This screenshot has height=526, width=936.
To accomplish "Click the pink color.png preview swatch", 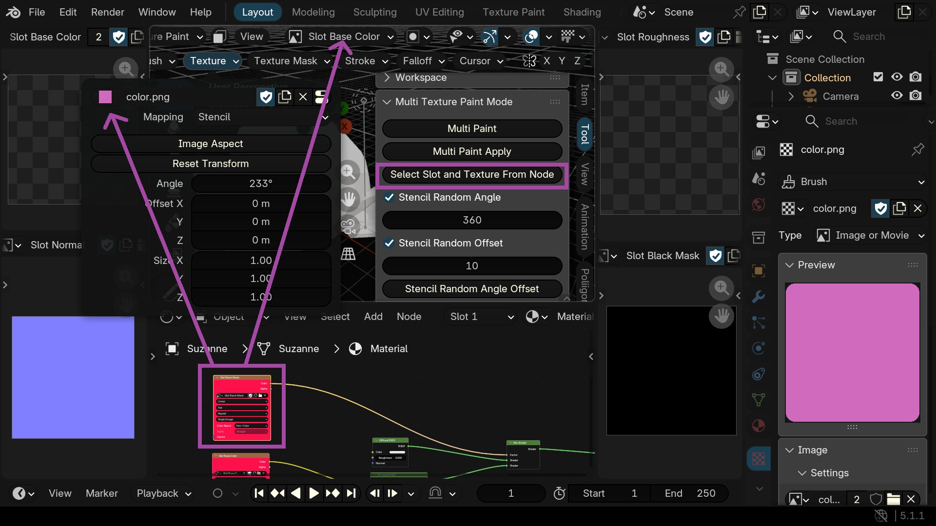I will pyautogui.click(x=852, y=352).
